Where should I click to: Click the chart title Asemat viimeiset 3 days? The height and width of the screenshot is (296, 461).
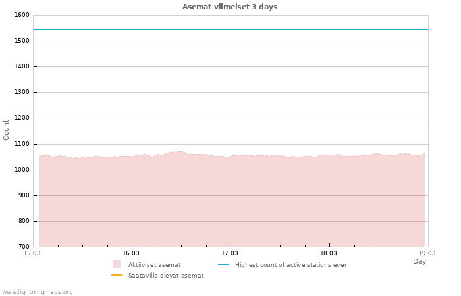[x=230, y=7]
